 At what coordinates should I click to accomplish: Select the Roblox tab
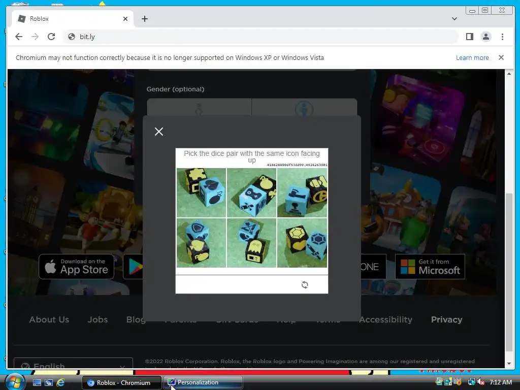click(x=72, y=19)
